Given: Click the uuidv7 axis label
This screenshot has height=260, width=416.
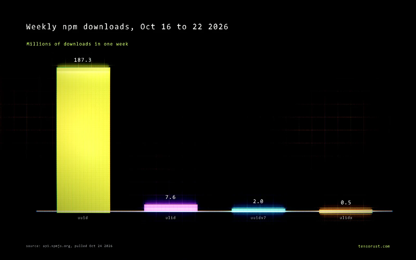Looking at the screenshot, I should [258, 218].
